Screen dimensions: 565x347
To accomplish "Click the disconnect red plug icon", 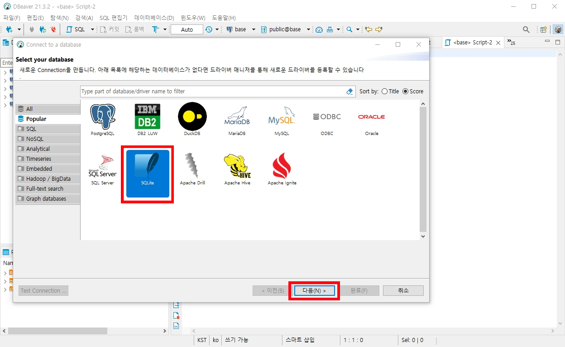I will (53, 29).
